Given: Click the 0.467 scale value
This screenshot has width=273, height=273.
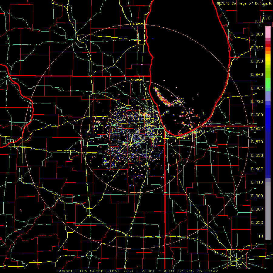Looking at the screenshot, I should (257, 169).
